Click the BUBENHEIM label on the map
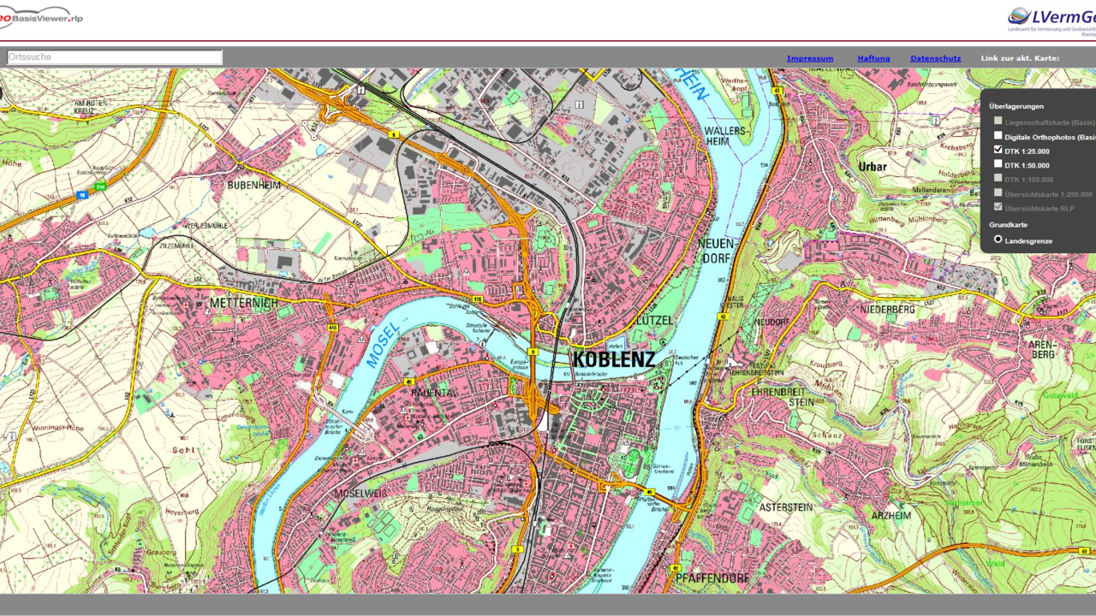 (x=253, y=184)
